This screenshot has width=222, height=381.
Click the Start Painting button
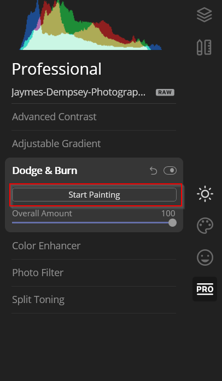coord(94,195)
